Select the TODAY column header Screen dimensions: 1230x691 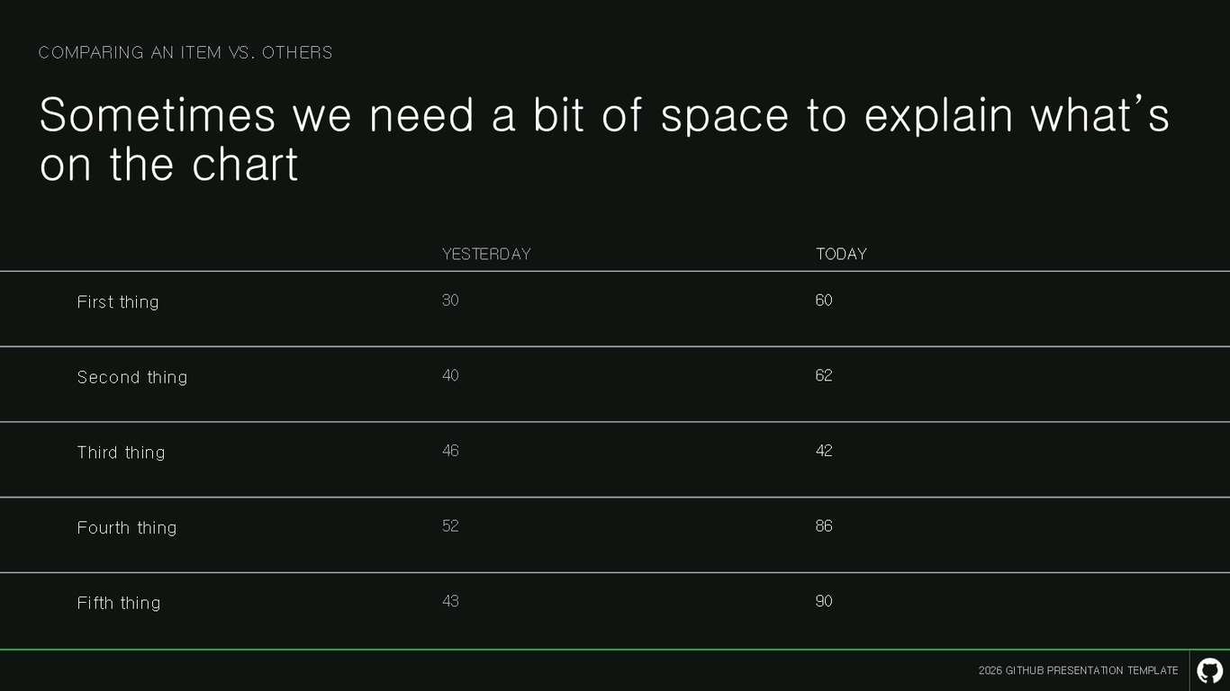click(841, 254)
